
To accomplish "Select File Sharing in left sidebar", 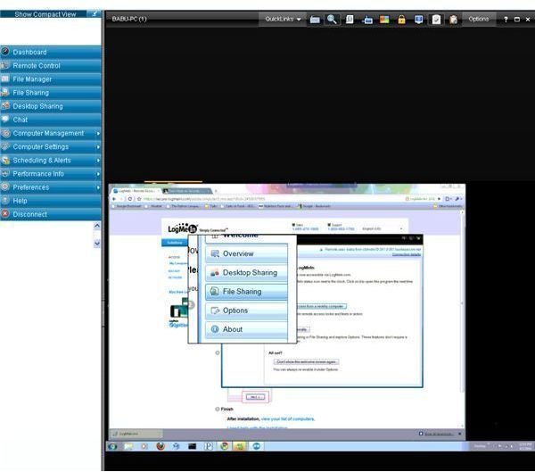I will 51,93.
